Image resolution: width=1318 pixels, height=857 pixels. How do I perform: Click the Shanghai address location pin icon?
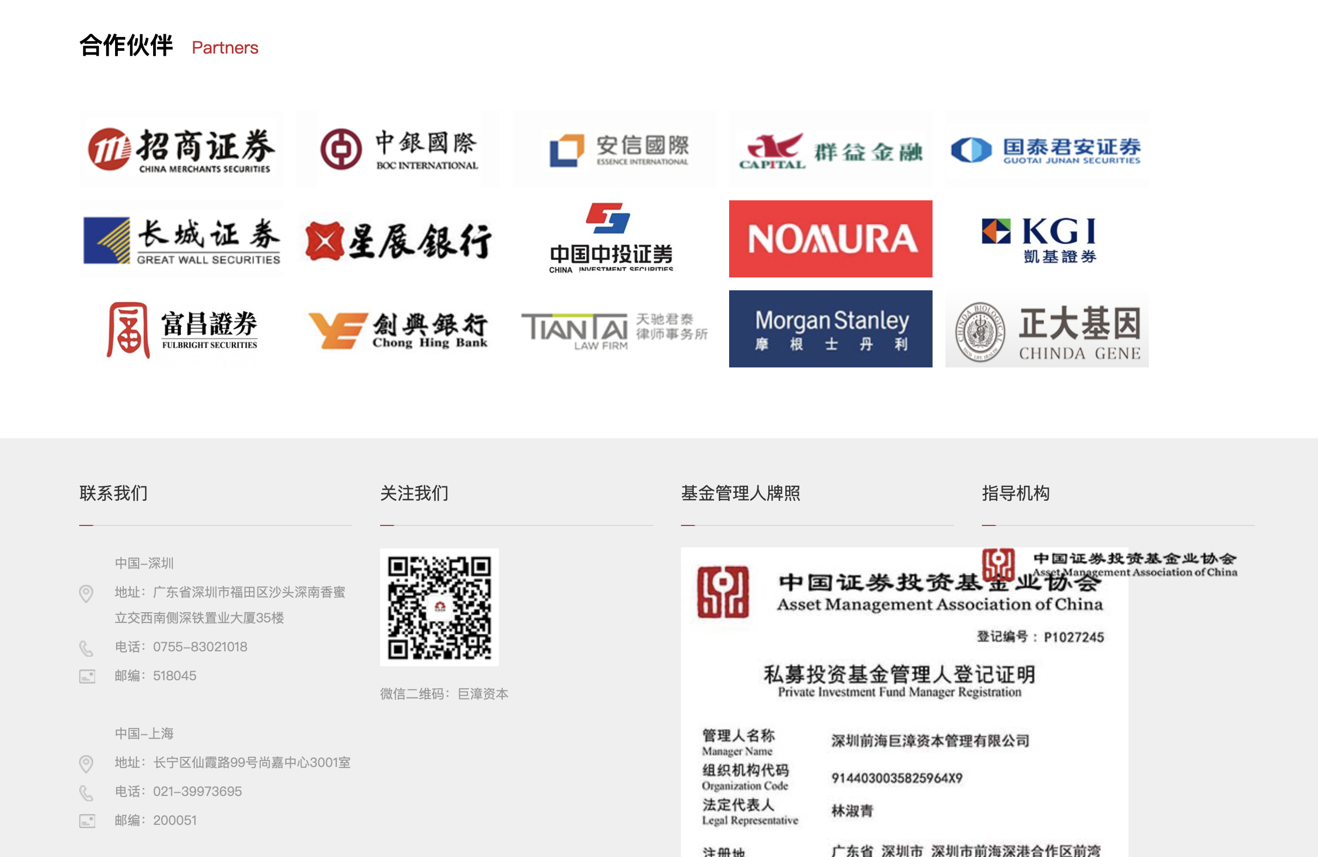tap(86, 764)
